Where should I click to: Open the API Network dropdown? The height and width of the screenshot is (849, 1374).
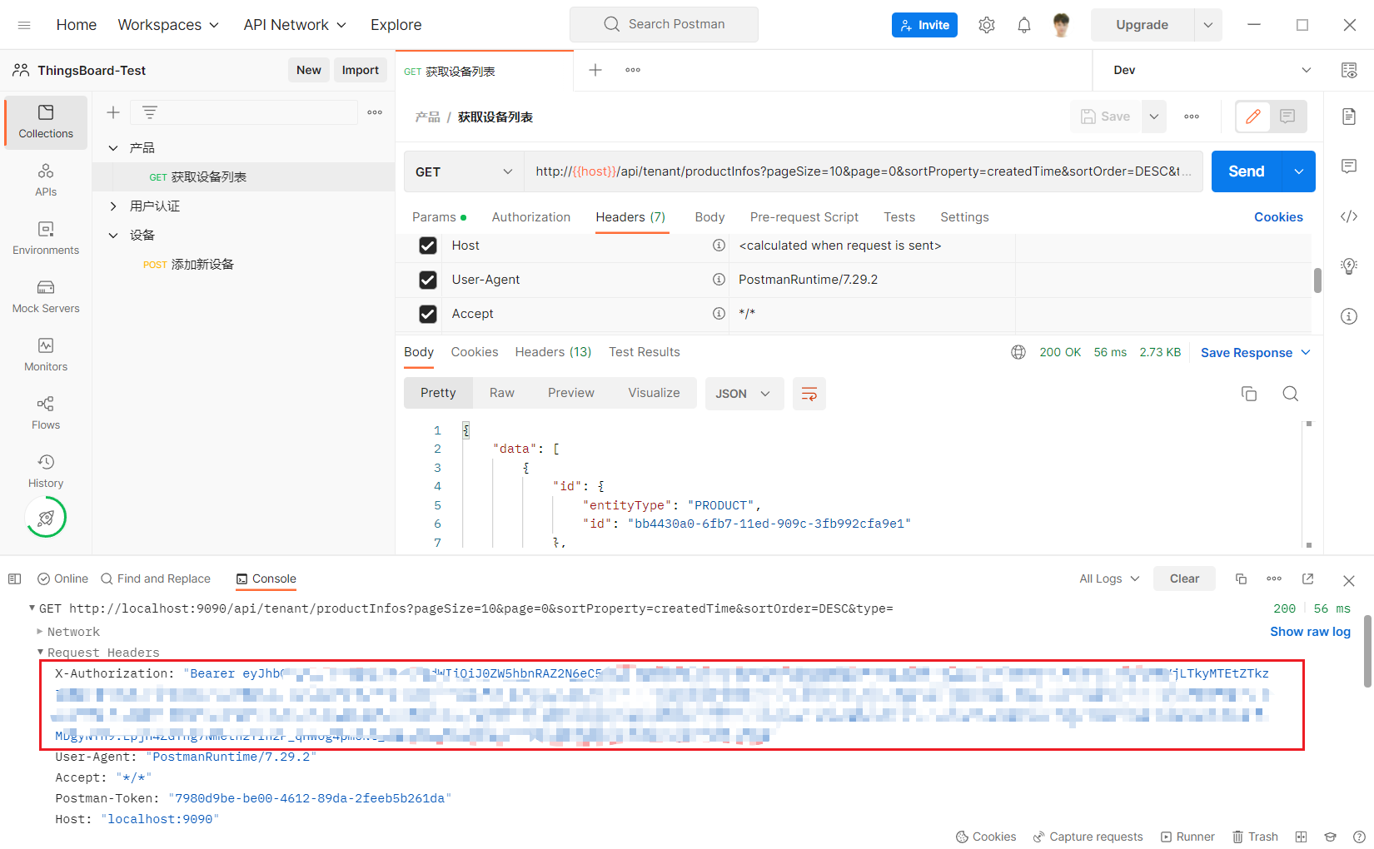click(x=295, y=25)
